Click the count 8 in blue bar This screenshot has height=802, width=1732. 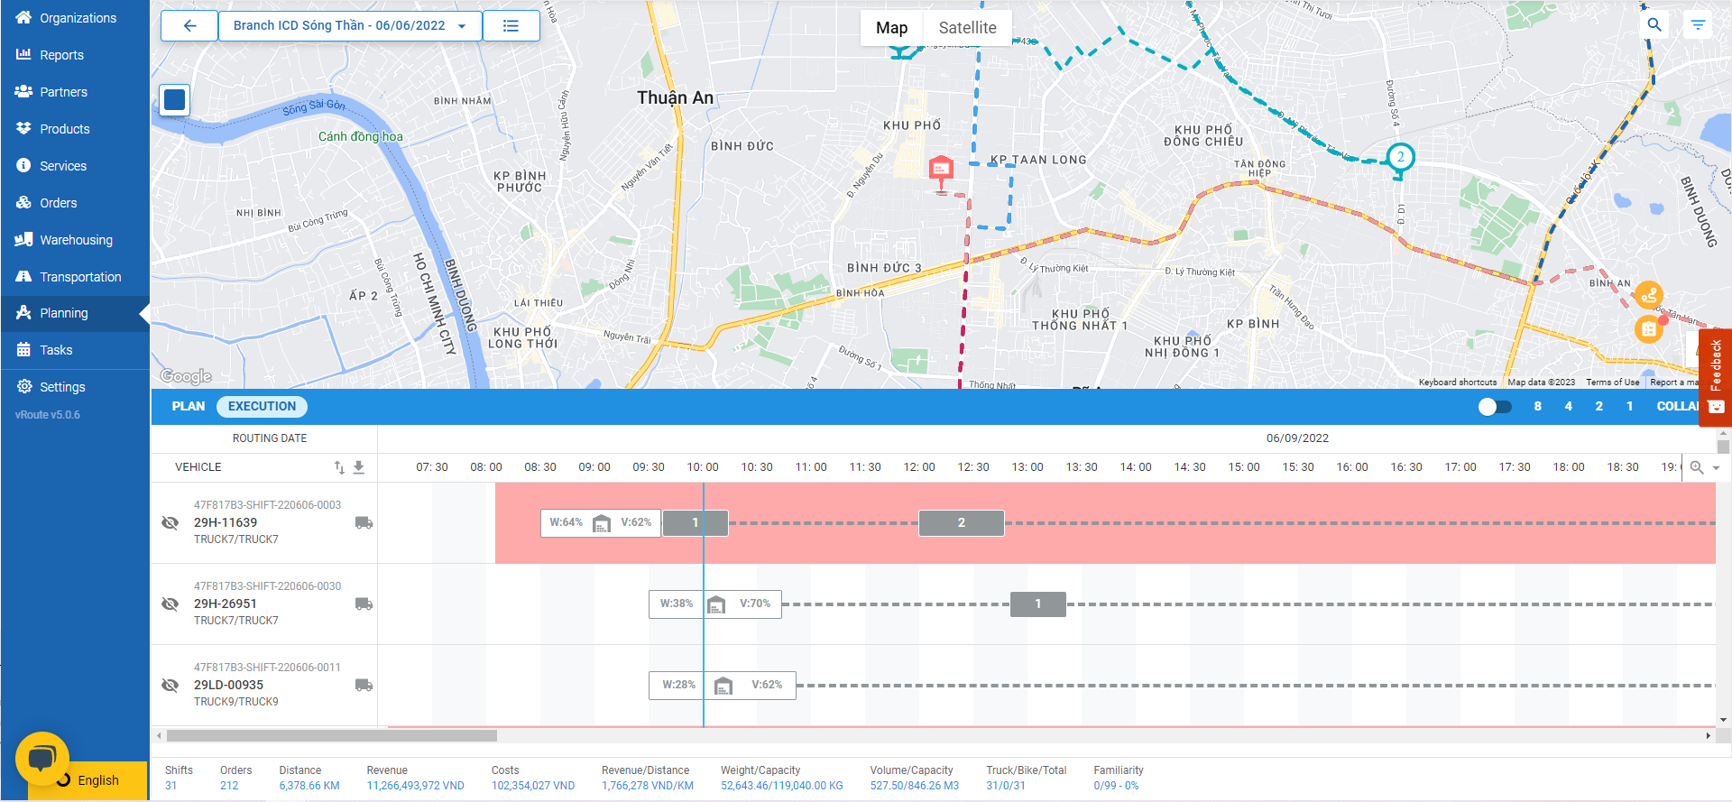(x=1537, y=407)
